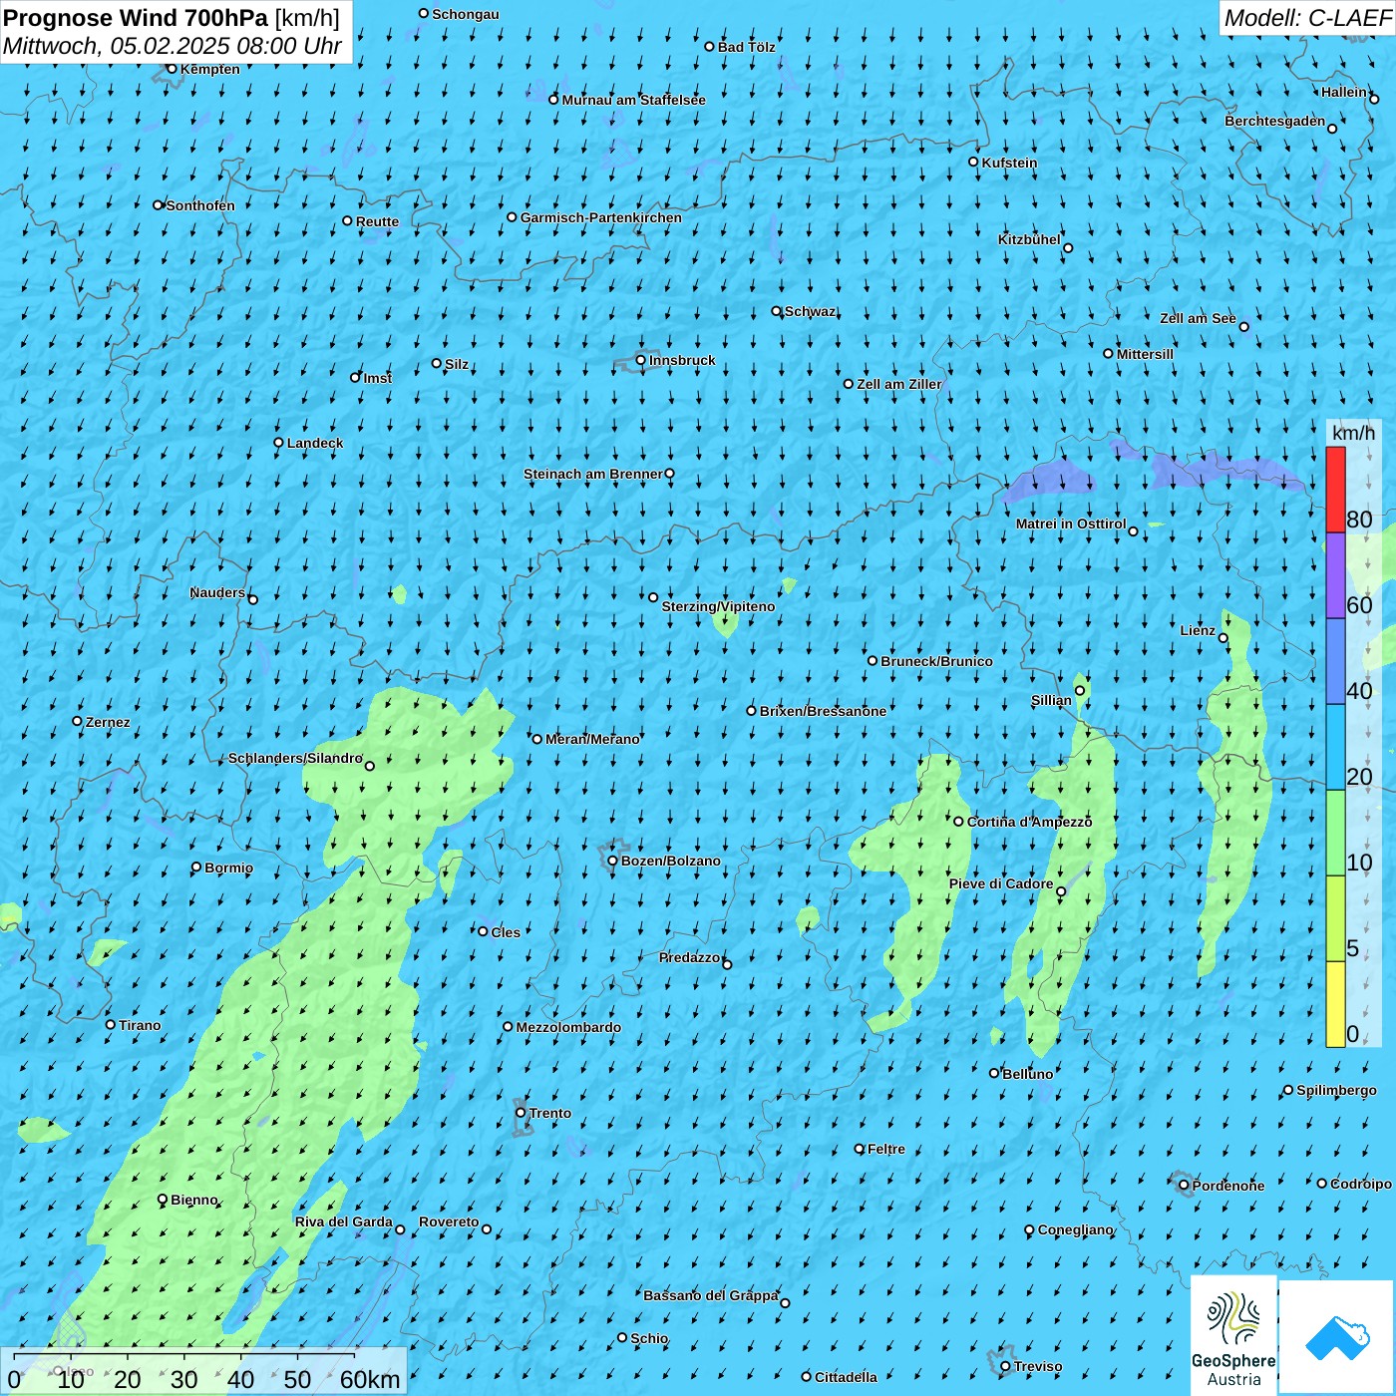Screen dimensions: 1396x1396
Task: Click the Cittadella label
Action: (847, 1377)
